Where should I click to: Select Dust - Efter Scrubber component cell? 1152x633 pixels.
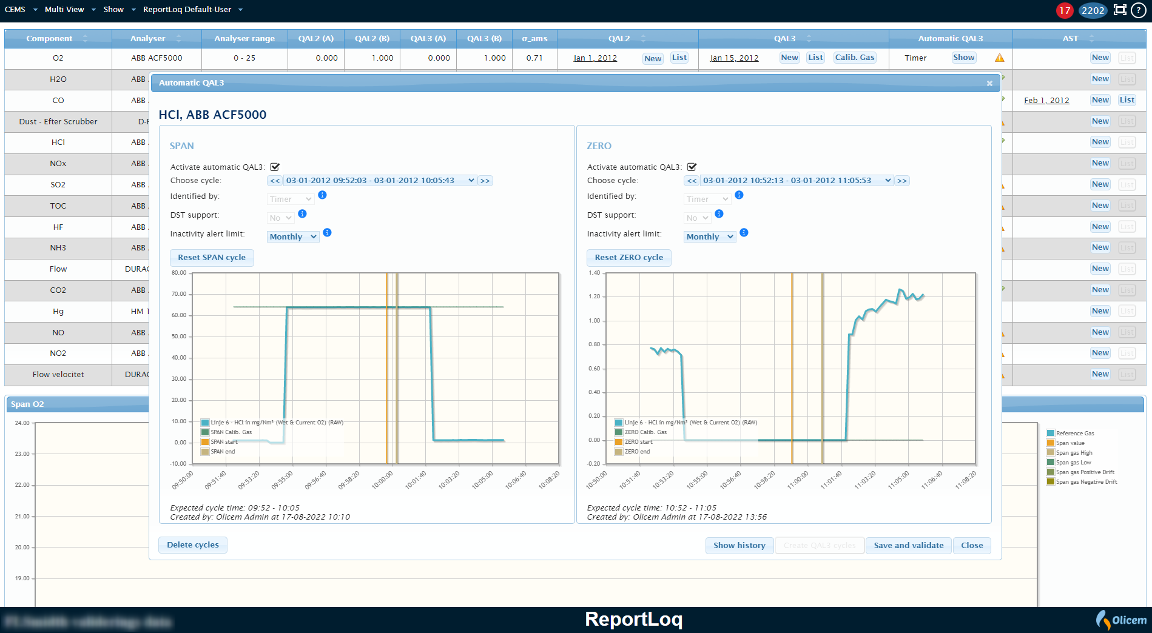click(58, 122)
